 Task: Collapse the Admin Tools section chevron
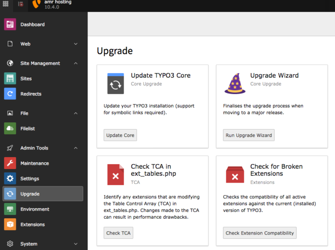[x=76, y=148]
